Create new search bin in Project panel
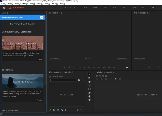 79,80
